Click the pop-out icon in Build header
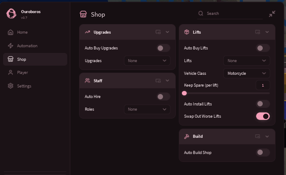Viewport: 286px width, 175px height. click(x=257, y=136)
